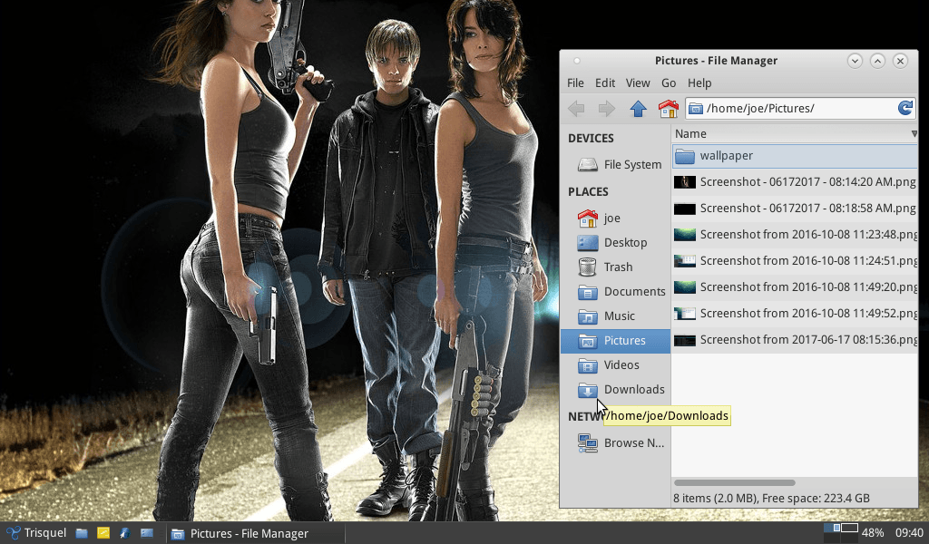Open the Go menu
929x544 pixels.
tap(669, 83)
